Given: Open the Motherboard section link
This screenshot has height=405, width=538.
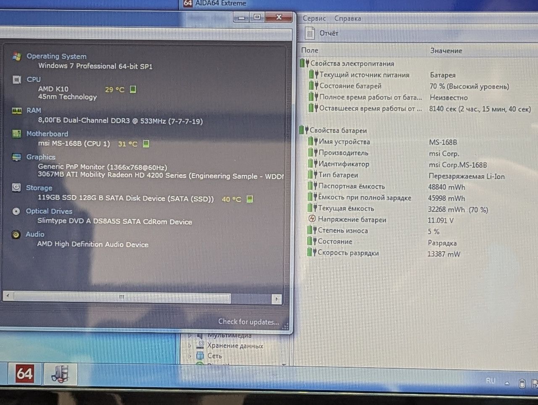Looking at the screenshot, I should click(x=47, y=134).
